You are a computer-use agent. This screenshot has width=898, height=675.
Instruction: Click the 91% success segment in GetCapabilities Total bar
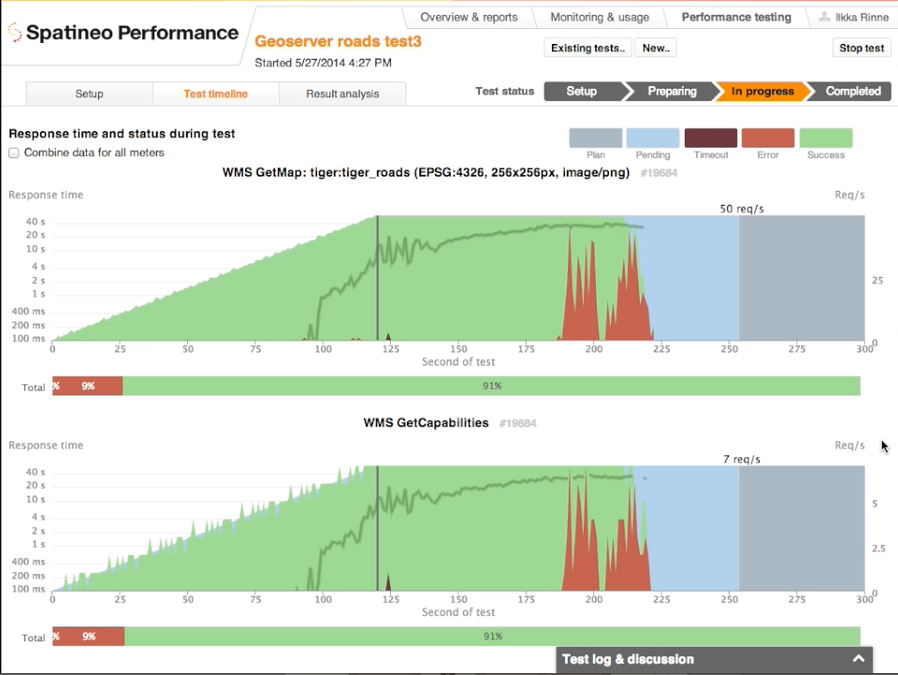pos(493,637)
